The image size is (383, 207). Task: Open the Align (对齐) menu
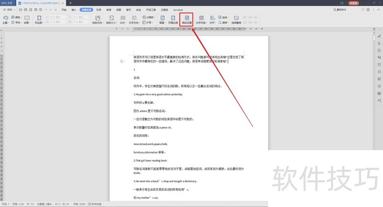coord(213,20)
